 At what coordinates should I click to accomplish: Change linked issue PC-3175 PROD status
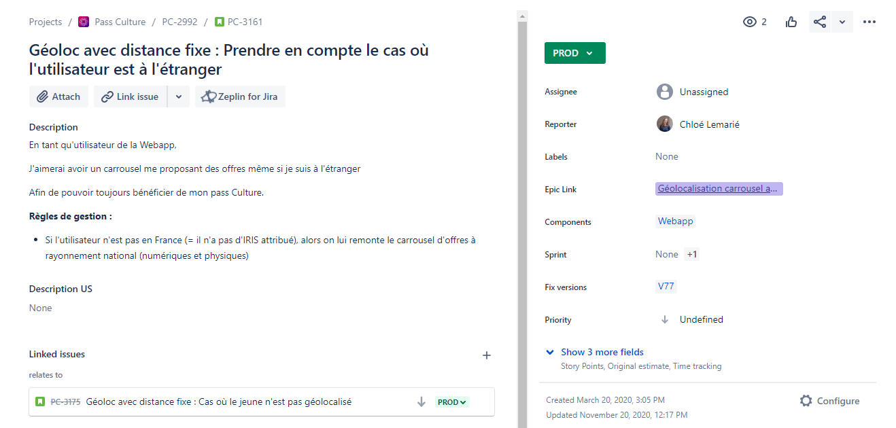[x=452, y=402]
